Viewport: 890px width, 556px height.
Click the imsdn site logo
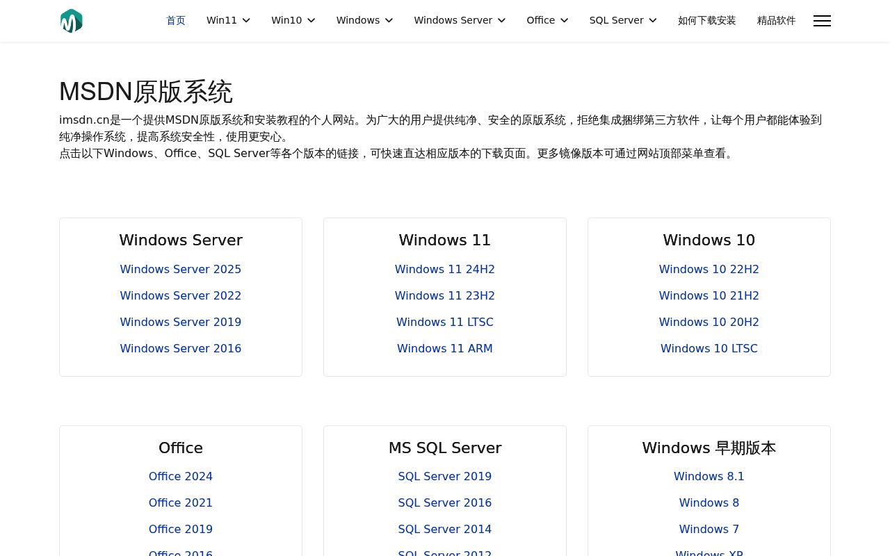pyautogui.click(x=72, y=21)
